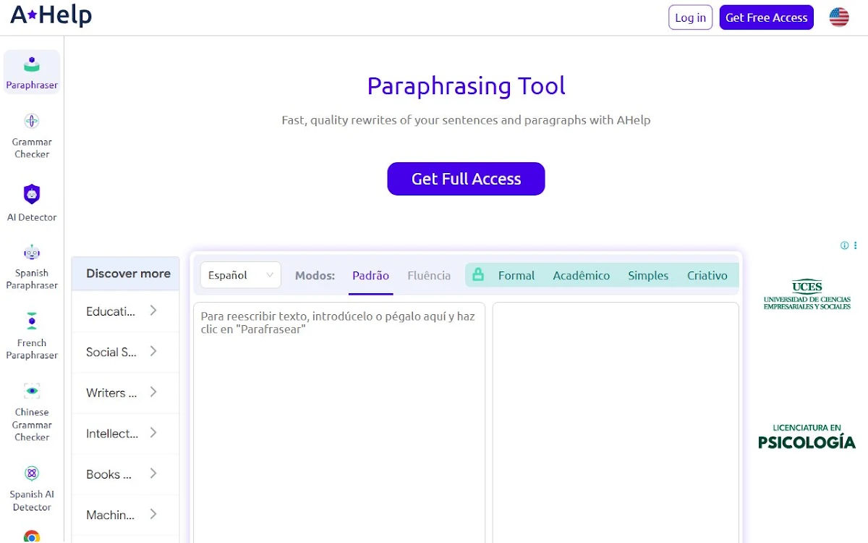Screen dimensions: 868x543
Task: Expand the Social S... category chevron
Action: (153, 351)
